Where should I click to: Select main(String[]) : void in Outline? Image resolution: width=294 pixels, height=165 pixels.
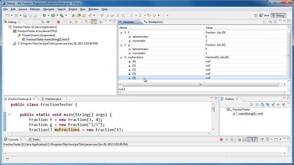[x=250, y=114]
